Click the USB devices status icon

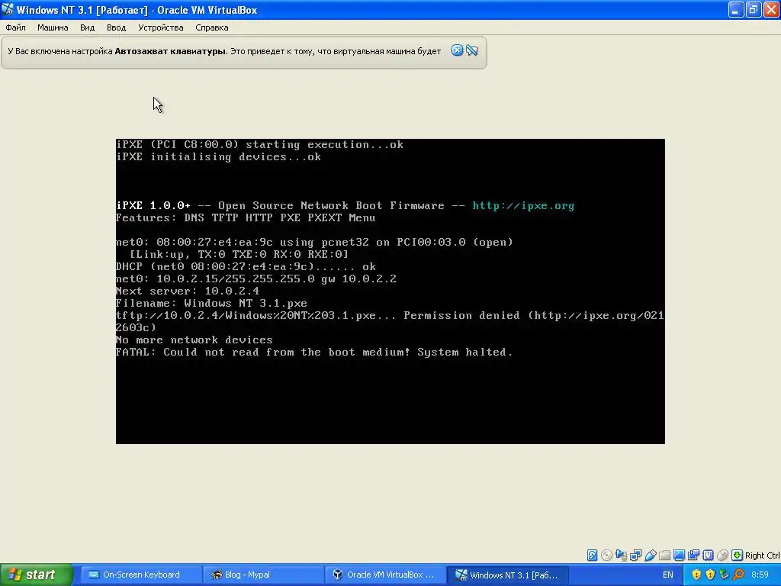pos(650,555)
